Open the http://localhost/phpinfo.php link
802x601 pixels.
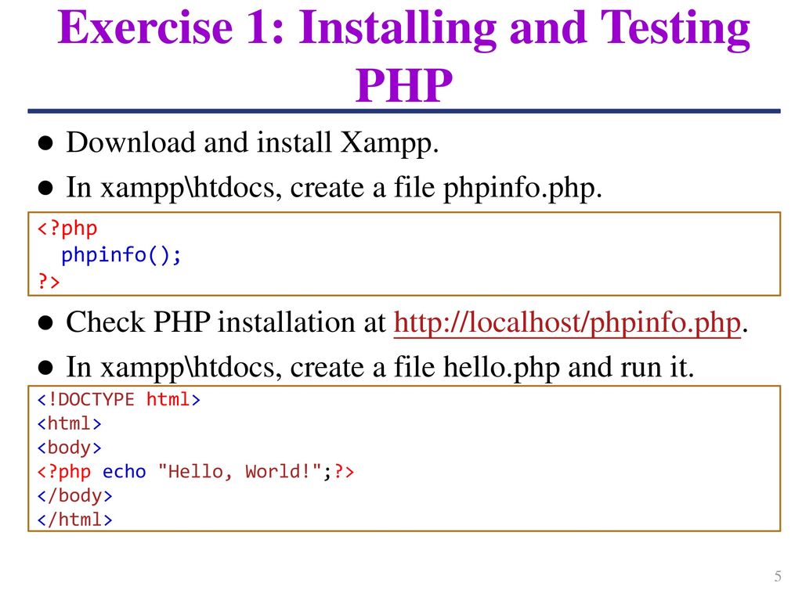[567, 322]
